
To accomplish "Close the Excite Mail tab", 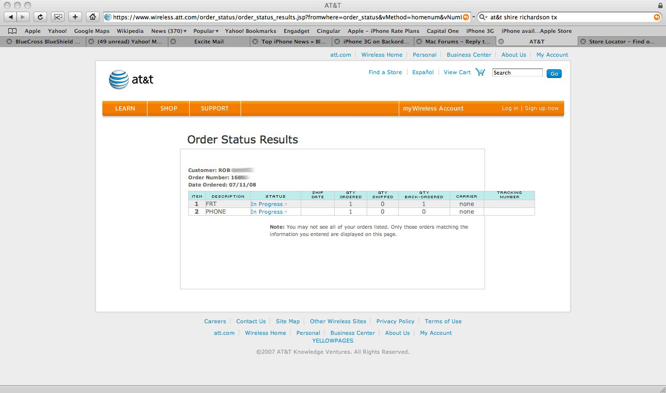I will (x=173, y=42).
